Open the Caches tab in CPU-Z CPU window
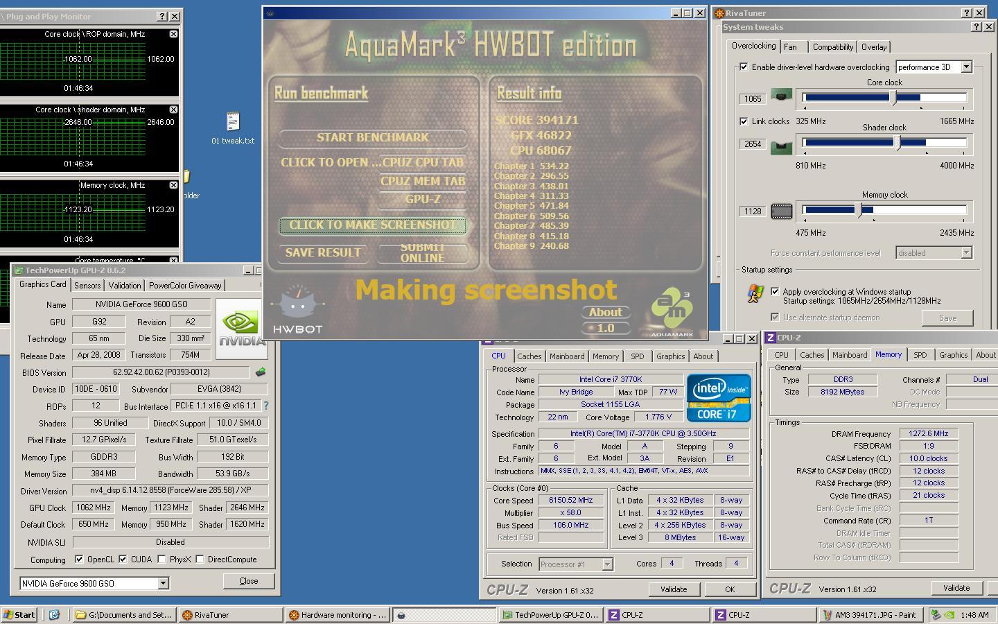 (529, 356)
